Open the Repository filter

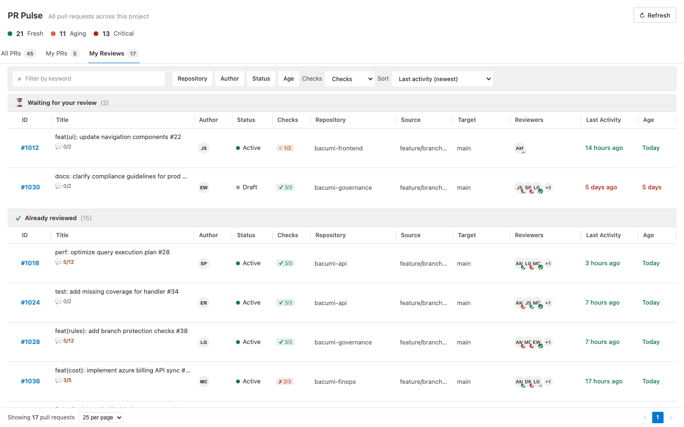[192, 79]
